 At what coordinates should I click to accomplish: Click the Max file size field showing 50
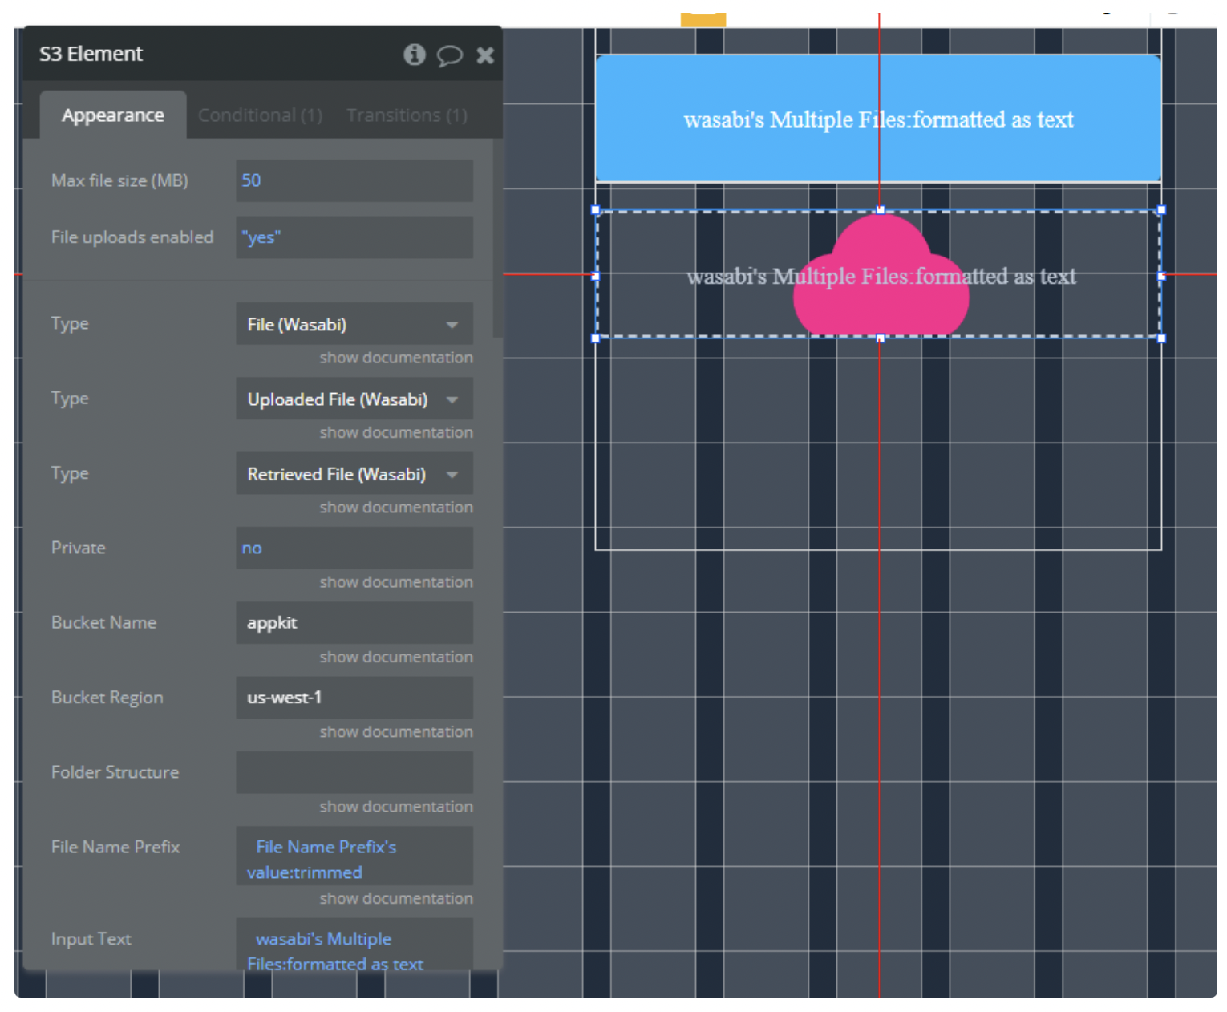354,180
